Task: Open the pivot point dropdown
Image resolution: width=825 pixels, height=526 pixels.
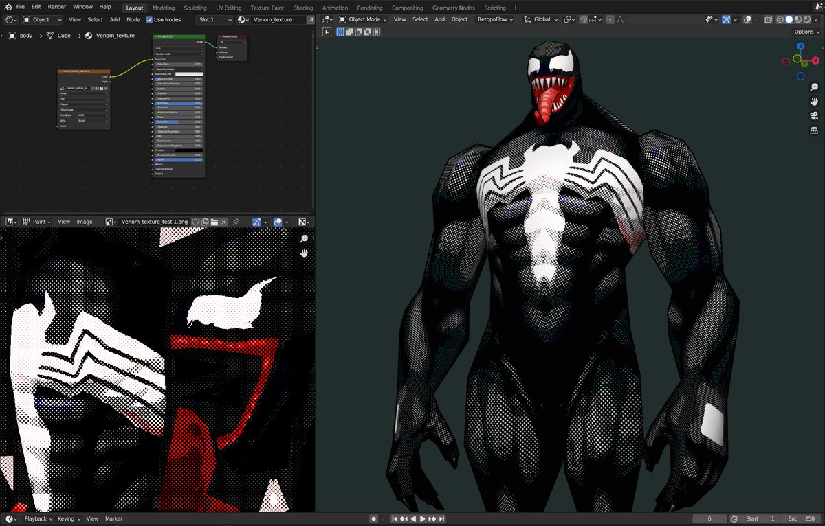Action: pyautogui.click(x=570, y=19)
